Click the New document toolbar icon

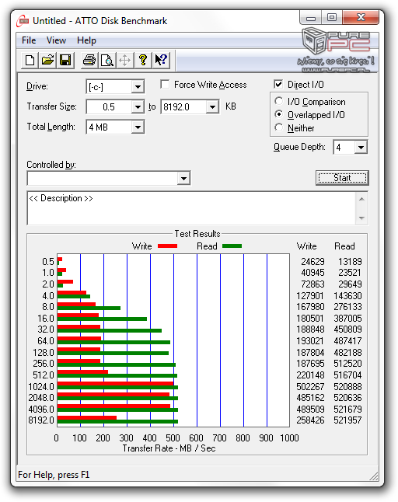click(30, 60)
